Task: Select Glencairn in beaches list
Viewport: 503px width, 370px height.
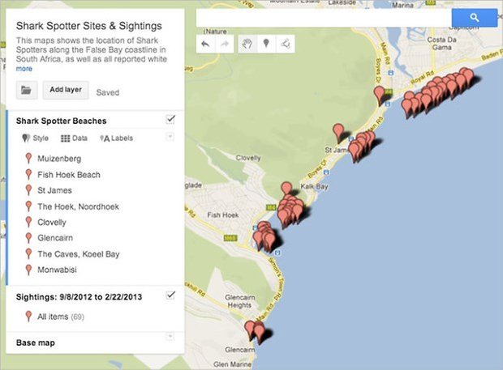Action: (55, 238)
